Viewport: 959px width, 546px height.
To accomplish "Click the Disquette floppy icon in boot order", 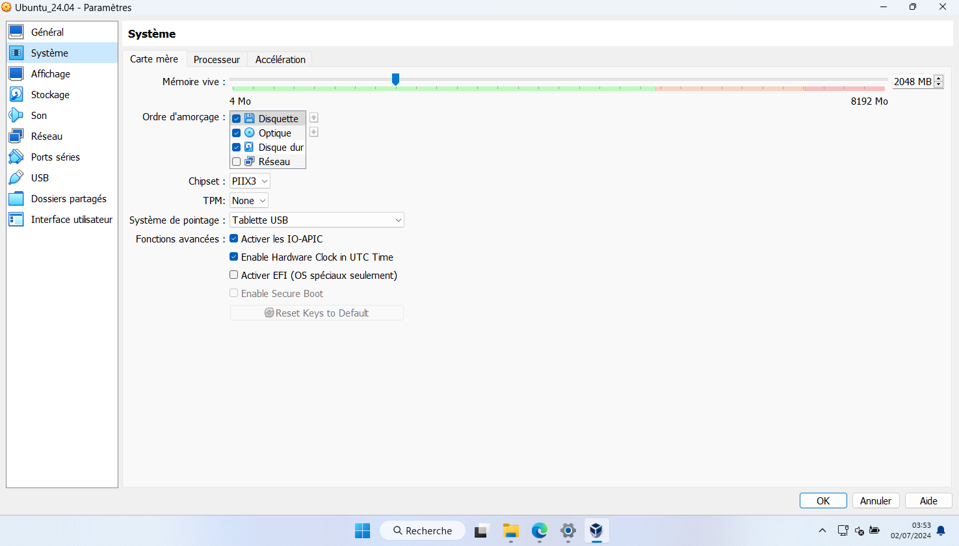I will coord(250,118).
